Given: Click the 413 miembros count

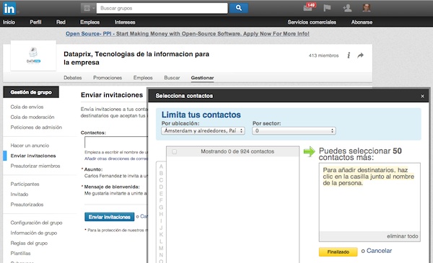Looking at the screenshot, I should click(x=323, y=55).
